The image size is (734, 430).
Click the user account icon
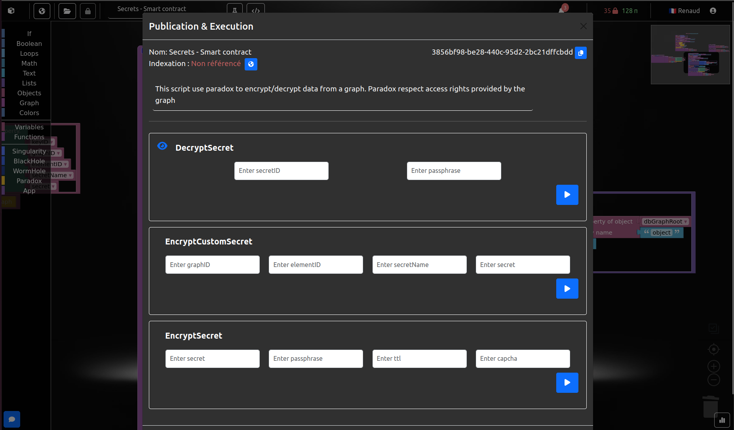[713, 11]
